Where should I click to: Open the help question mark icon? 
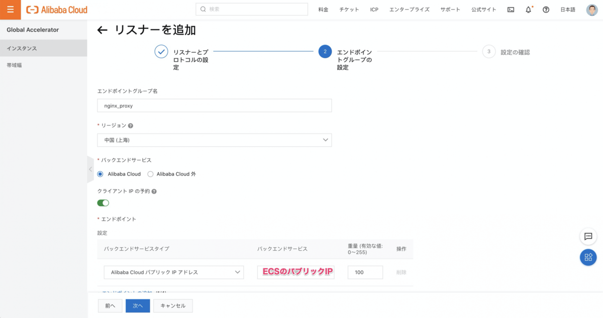(x=546, y=10)
